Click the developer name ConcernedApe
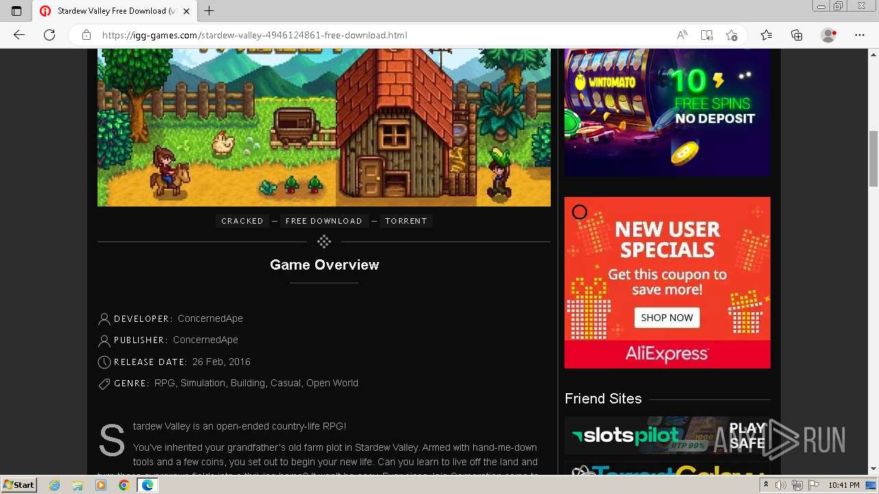Viewport: 879px width, 494px height. point(210,318)
